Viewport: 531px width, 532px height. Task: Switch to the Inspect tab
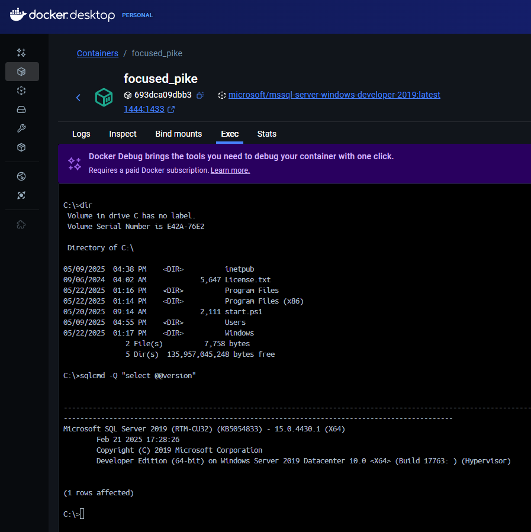click(x=123, y=134)
